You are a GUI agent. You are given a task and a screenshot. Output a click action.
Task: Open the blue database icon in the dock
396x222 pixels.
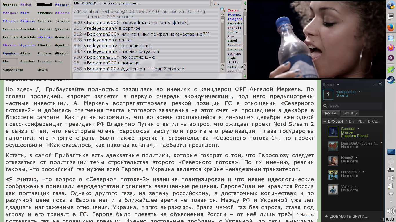[x=391, y=38]
